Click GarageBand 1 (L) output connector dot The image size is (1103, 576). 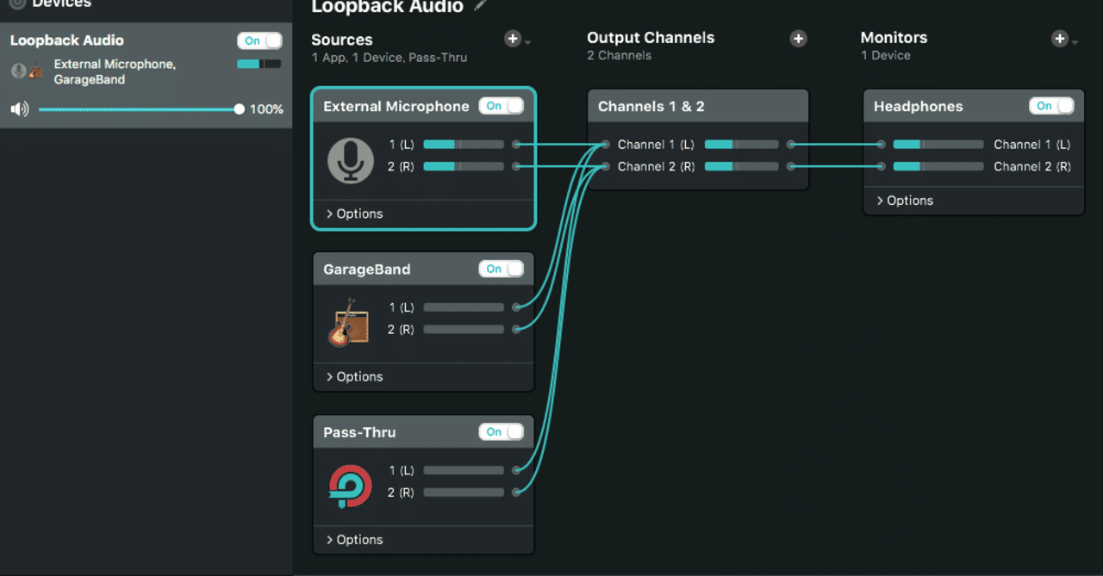(516, 307)
